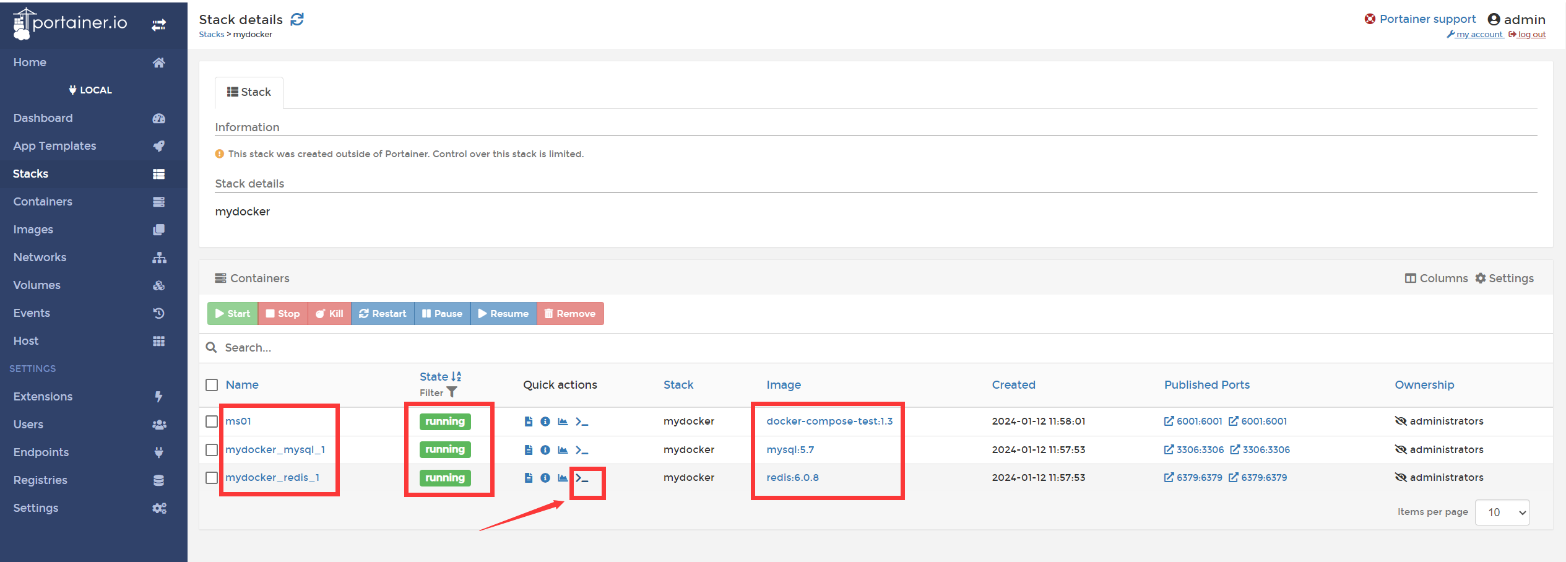The image size is (1566, 562).
Task: Open Containers in sidebar
Action: coord(93,202)
